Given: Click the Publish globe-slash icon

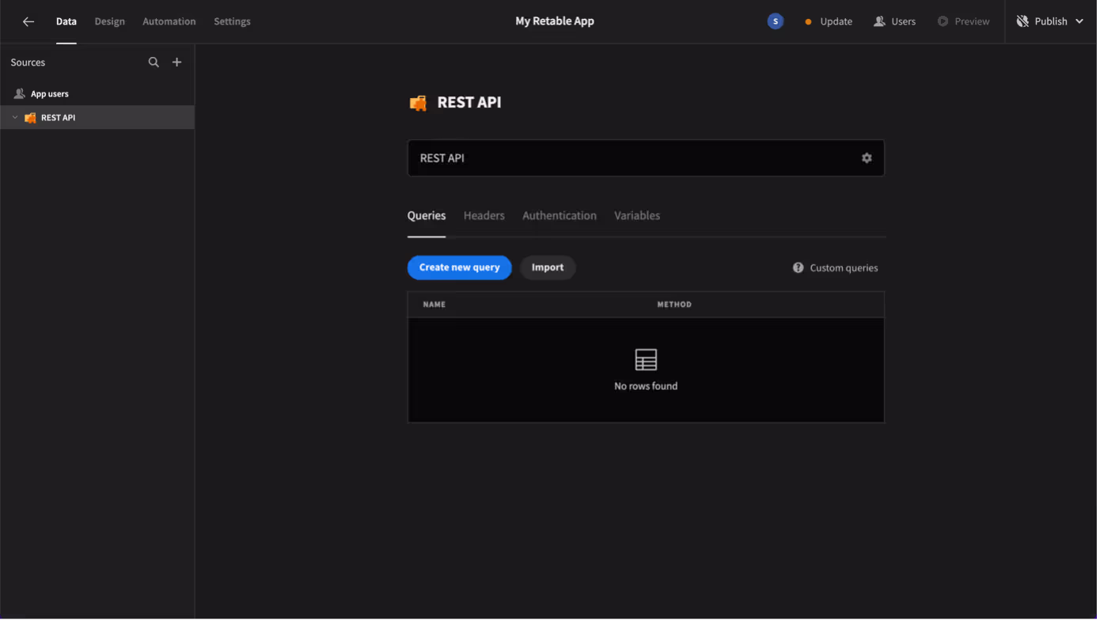Looking at the screenshot, I should coord(1022,21).
